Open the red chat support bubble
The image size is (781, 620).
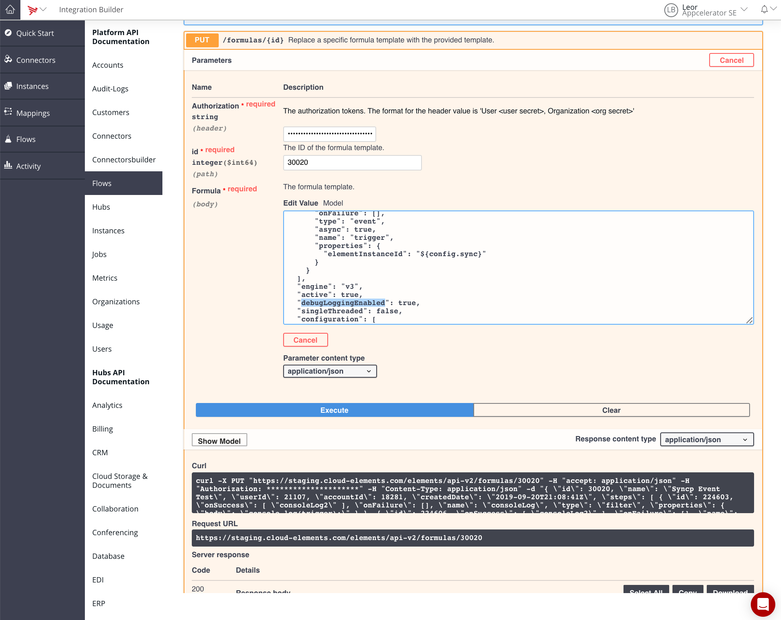763,604
